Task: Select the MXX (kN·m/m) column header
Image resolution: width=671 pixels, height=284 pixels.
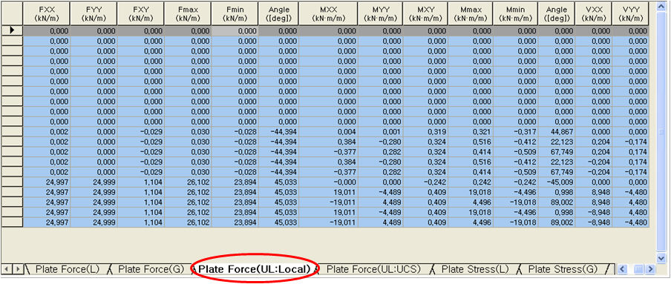Action: (328, 13)
